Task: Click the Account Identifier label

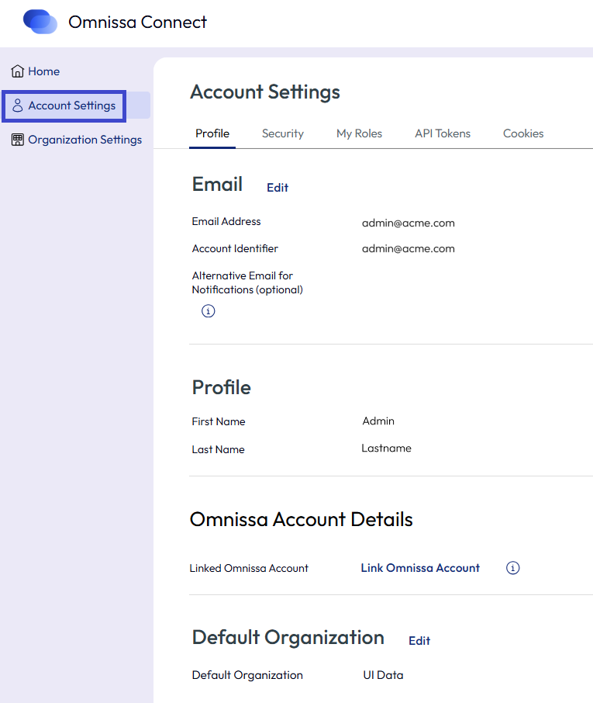Action: [x=235, y=248]
